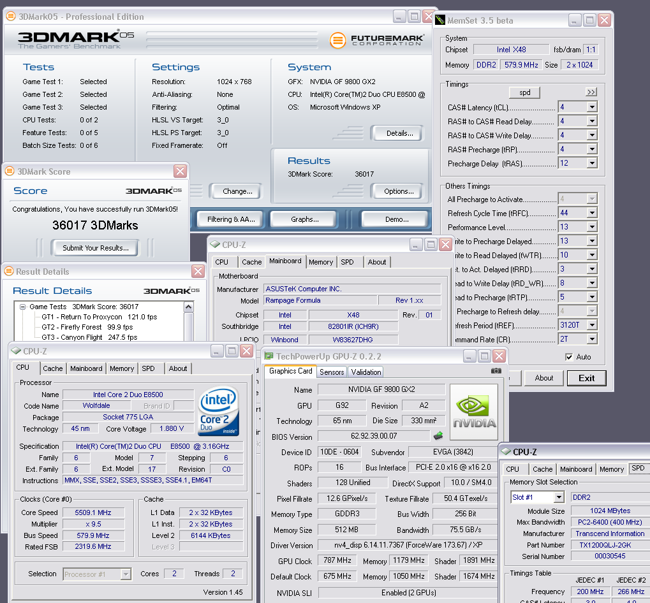Screen dimensions: 650x603
Task: Open the Read to Precharge (tRTP) dropdown
Action: pos(591,296)
